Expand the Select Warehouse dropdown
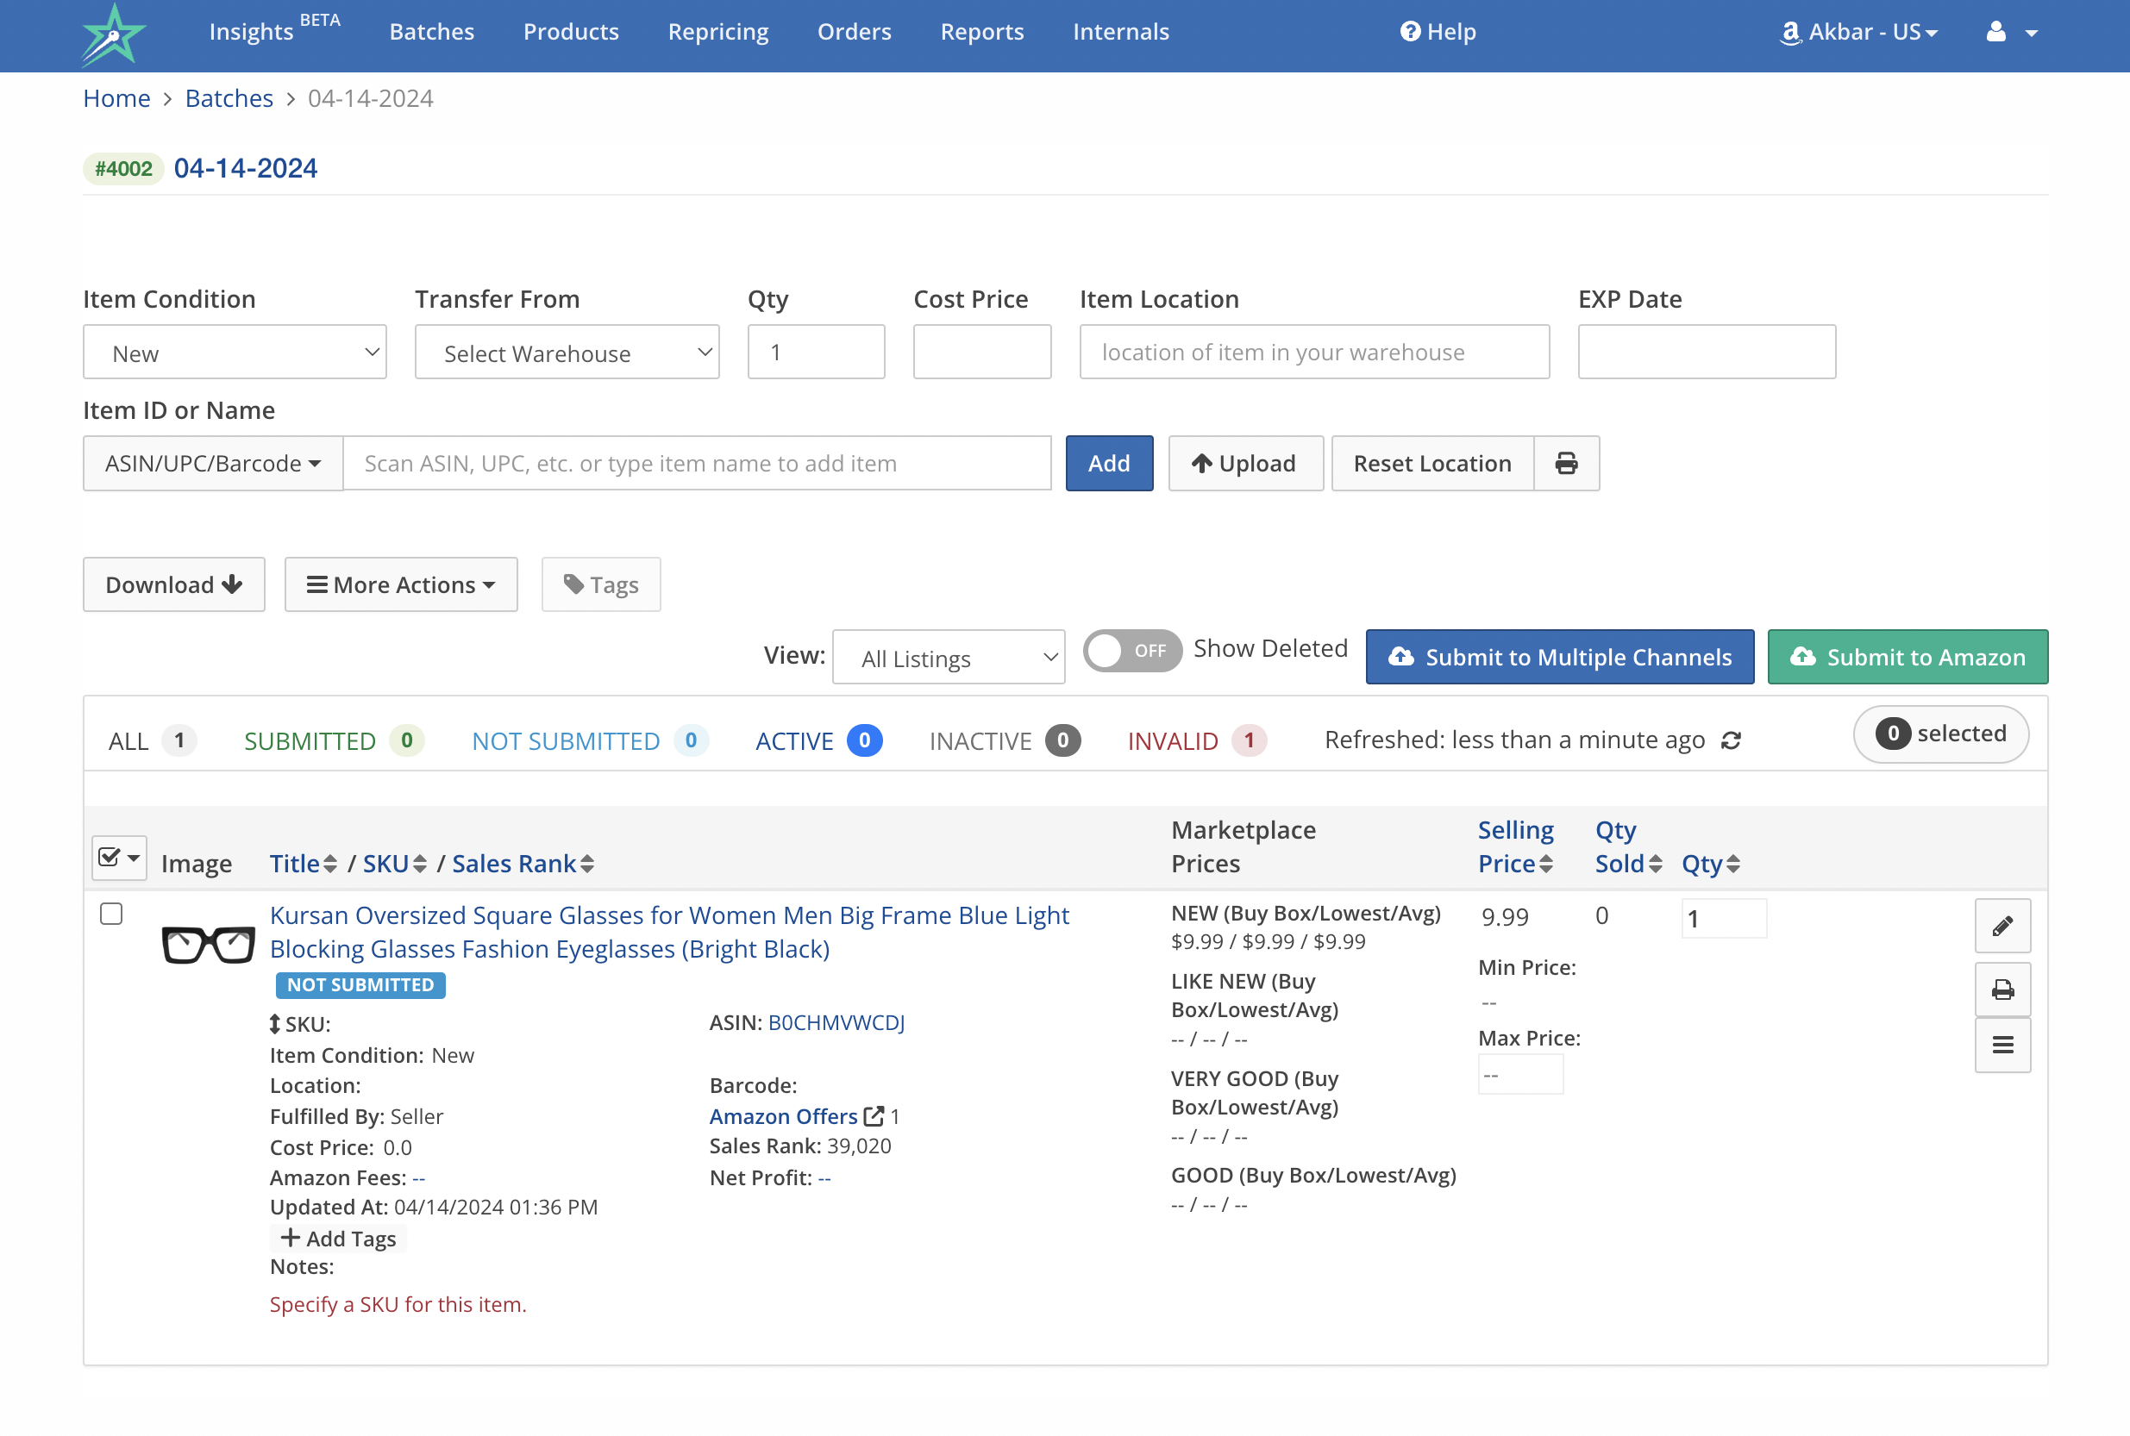The height and width of the screenshot is (1436, 2130). (567, 353)
